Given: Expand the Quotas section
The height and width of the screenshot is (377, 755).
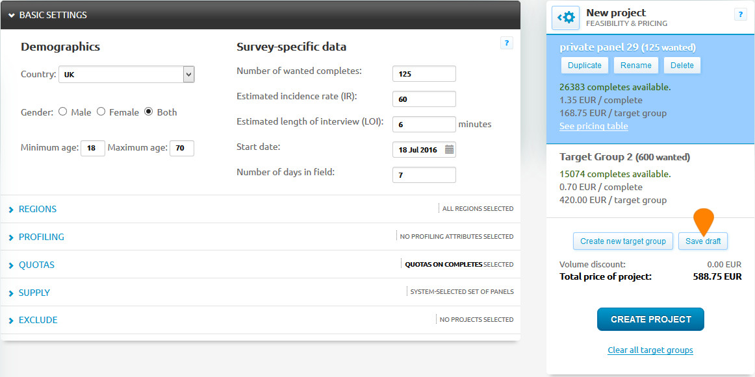Looking at the screenshot, I should pyautogui.click(x=36, y=265).
